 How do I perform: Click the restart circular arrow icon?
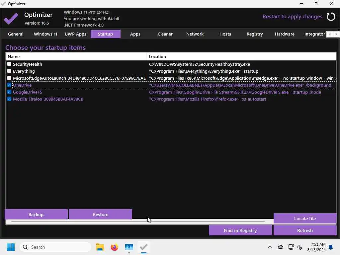331,17
